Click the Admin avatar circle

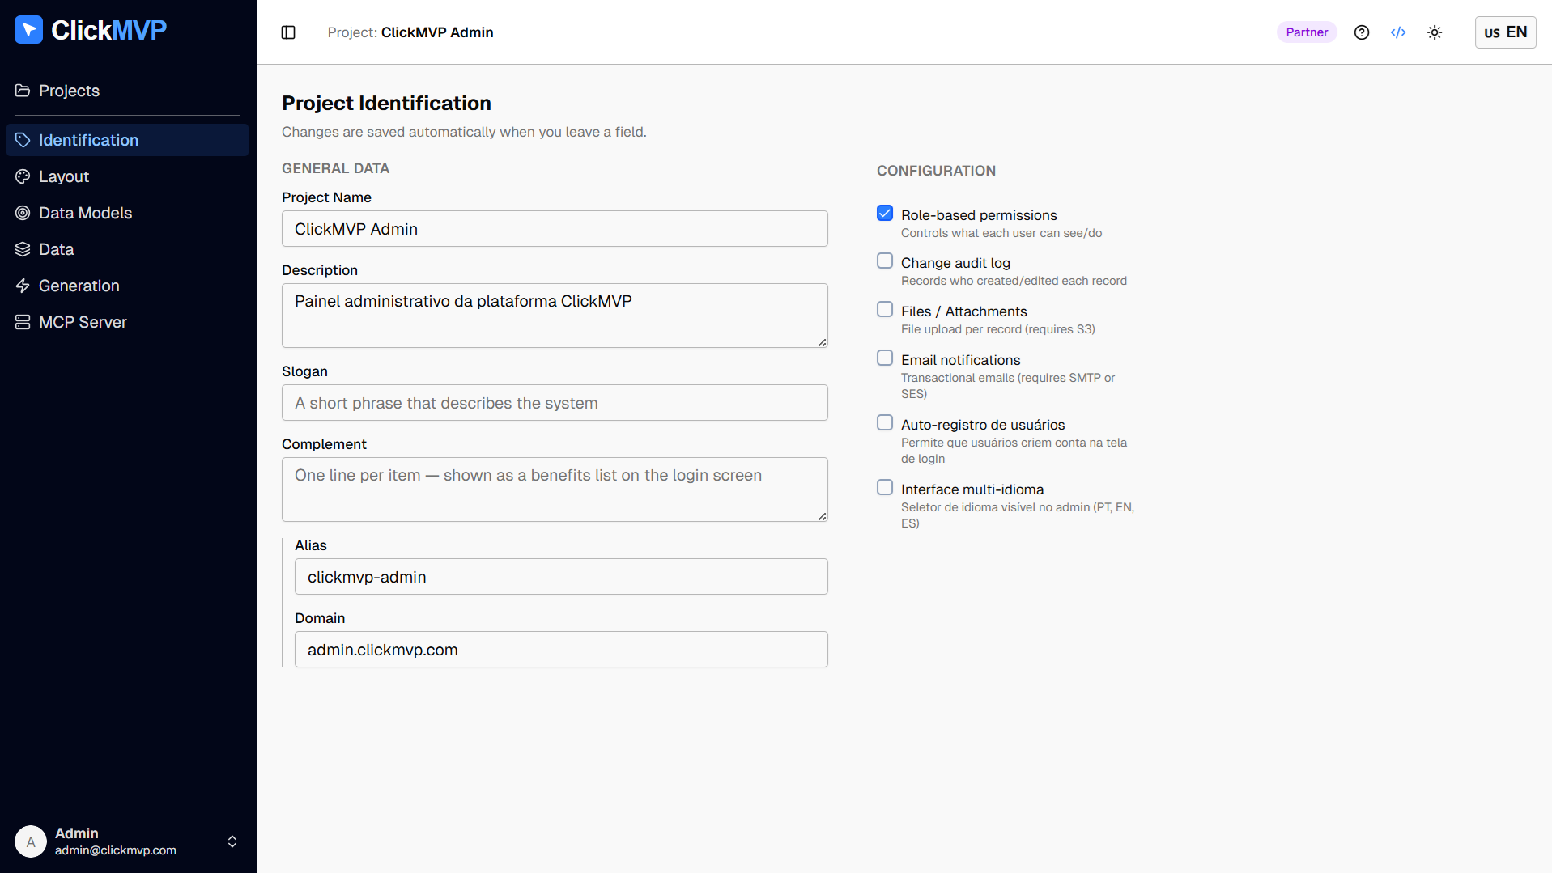pyautogui.click(x=31, y=841)
